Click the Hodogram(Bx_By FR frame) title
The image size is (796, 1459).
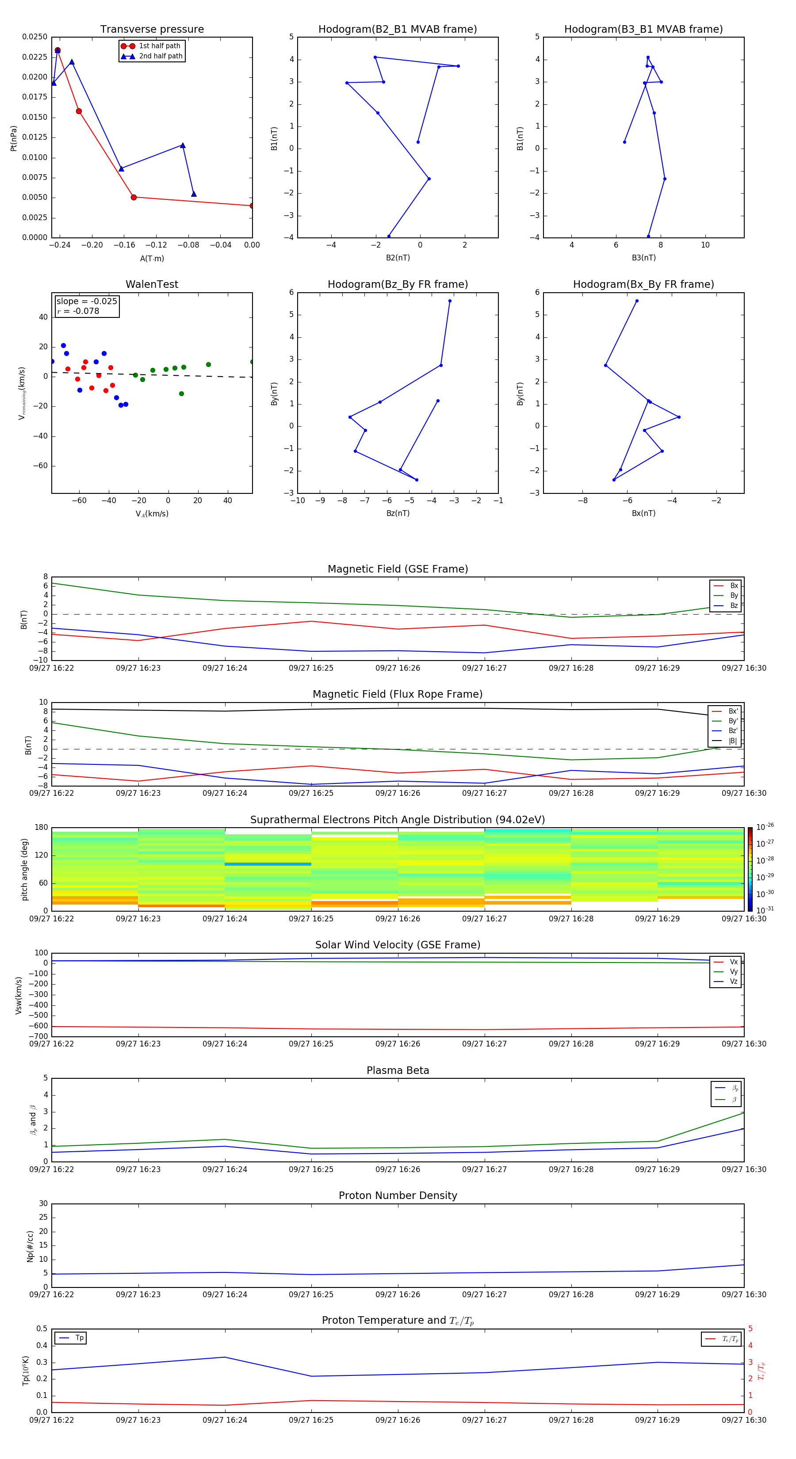click(x=643, y=284)
